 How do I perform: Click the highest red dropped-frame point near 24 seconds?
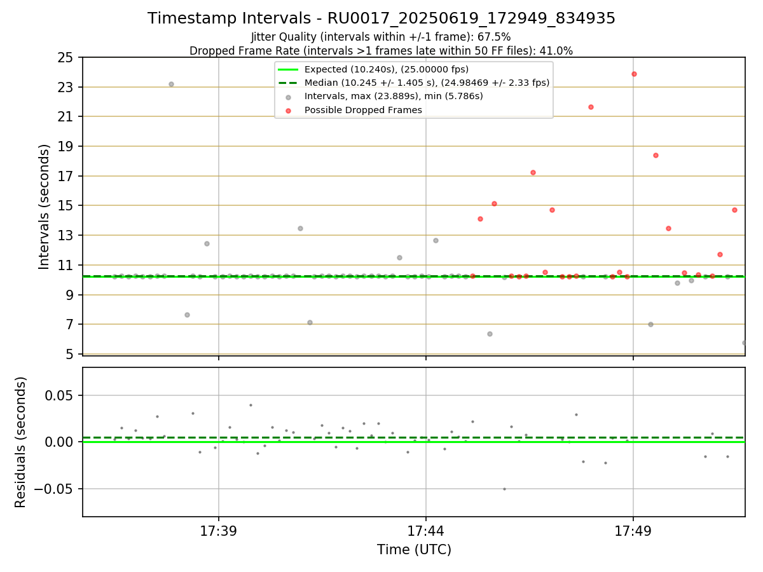tap(634, 74)
